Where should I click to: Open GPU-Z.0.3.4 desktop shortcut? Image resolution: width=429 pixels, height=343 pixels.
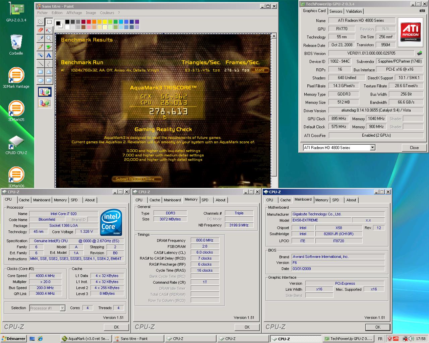16,12
